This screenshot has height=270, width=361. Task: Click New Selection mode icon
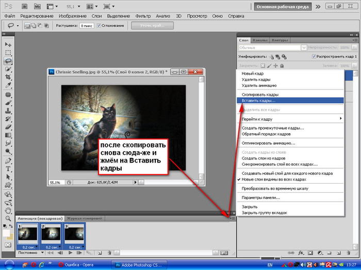(x=27, y=26)
